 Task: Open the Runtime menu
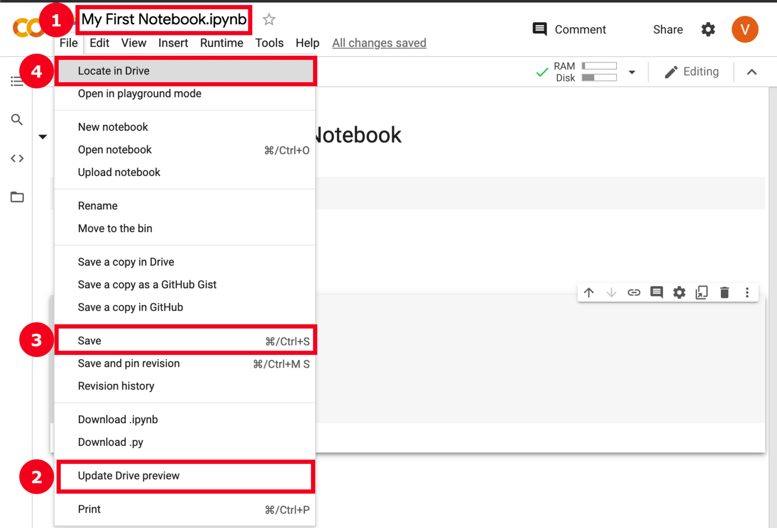(222, 43)
